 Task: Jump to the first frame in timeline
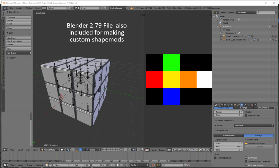(x=110, y=165)
